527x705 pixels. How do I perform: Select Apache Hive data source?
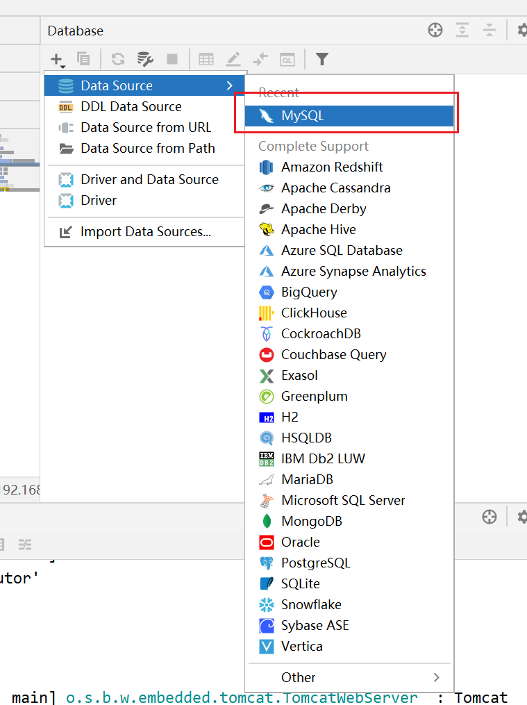click(x=349, y=229)
